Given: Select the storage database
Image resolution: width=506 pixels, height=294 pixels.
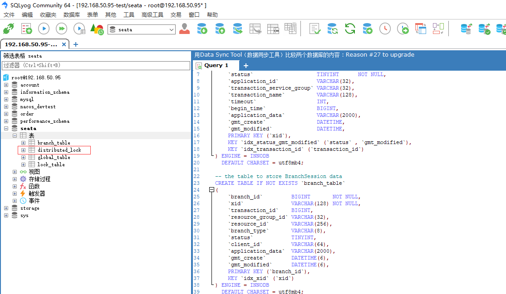Looking at the screenshot, I should (29, 208).
